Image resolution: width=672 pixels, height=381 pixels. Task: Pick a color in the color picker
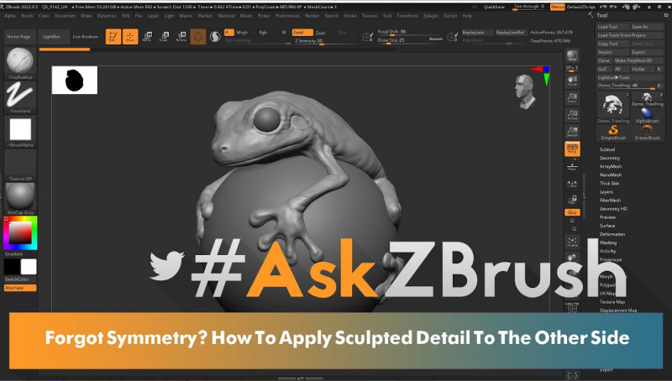coord(20,233)
